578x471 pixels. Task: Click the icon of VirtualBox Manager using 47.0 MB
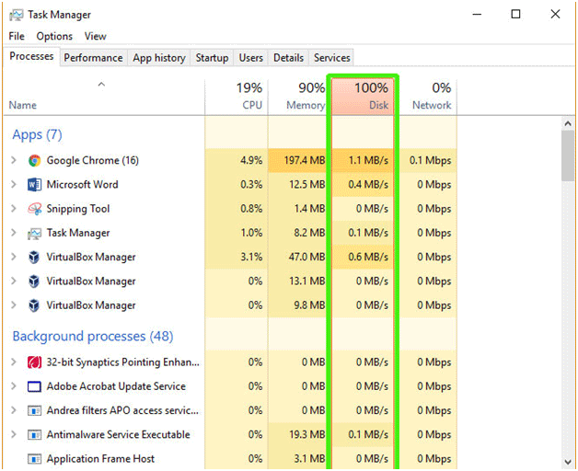[34, 258]
